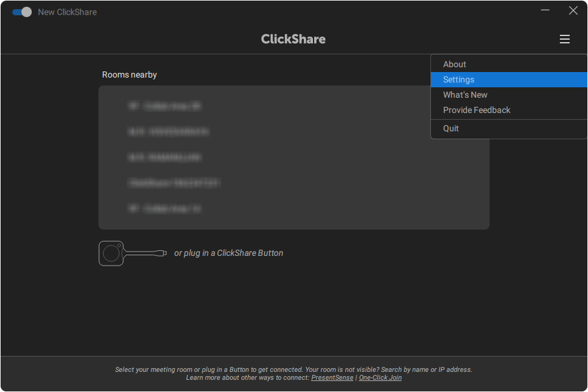The image size is (588, 392).
Task: Pick the third nearby room entry
Action: coord(164,158)
